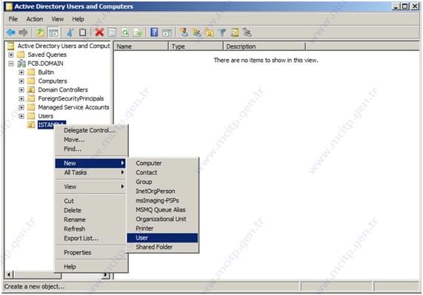
Task: Select User from the New submenu
Action: (x=162, y=238)
